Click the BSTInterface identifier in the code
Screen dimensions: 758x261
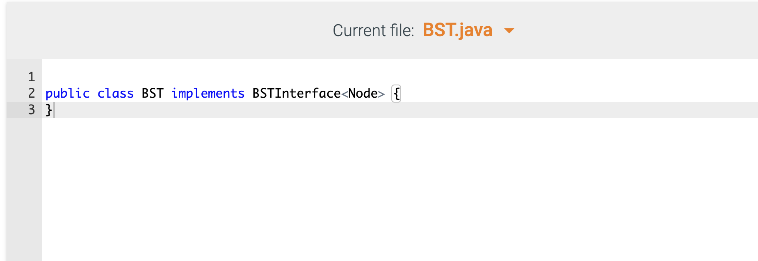296,94
